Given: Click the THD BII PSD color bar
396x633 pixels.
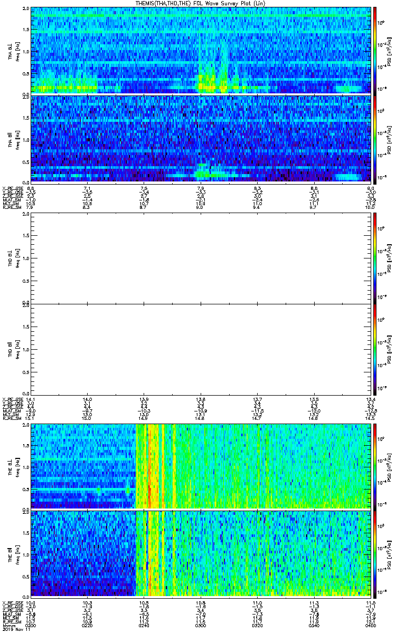Looking at the screenshot, I should click(375, 349).
